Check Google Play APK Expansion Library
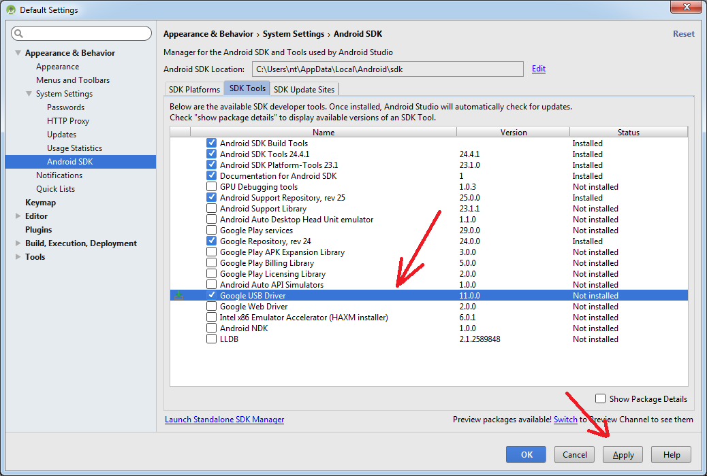The height and width of the screenshot is (476, 707). point(211,252)
